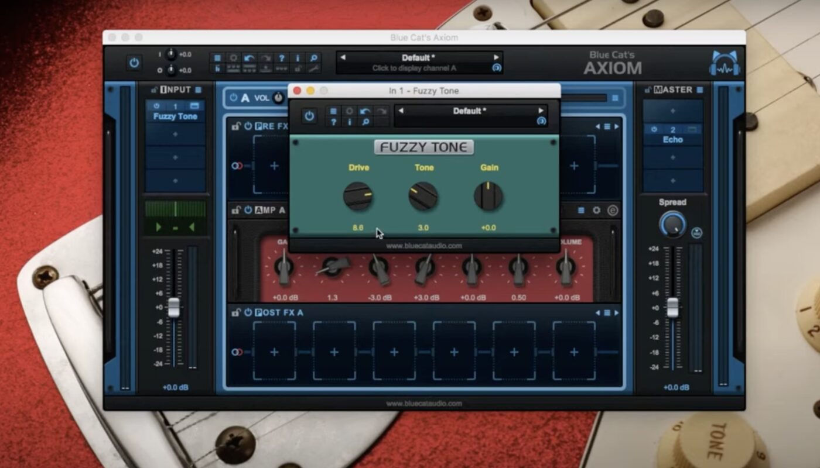Click the preset icon under Axiom next arrow
The width and height of the screenshot is (820, 468).
[x=497, y=68]
